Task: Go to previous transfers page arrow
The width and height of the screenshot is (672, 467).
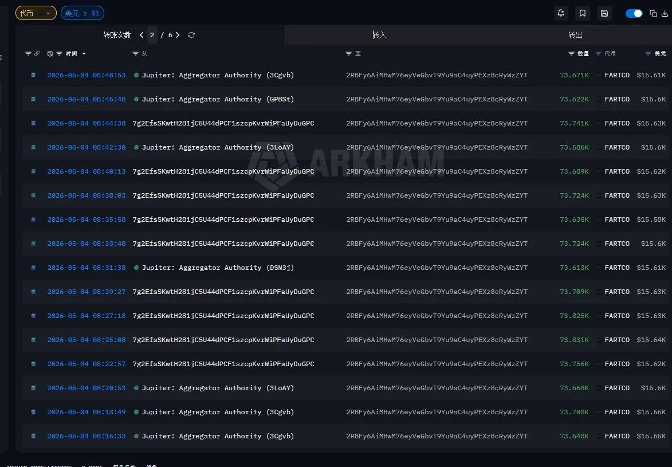Action: point(142,35)
